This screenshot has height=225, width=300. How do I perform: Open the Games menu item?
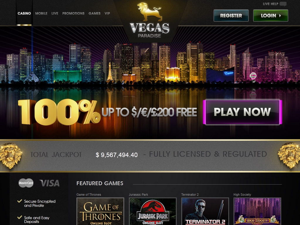pyautogui.click(x=94, y=13)
